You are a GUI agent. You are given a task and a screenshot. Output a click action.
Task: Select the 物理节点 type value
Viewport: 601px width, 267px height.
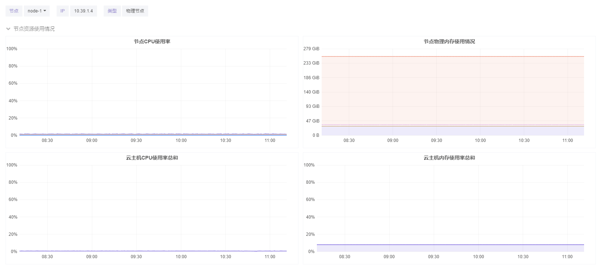pyautogui.click(x=135, y=11)
